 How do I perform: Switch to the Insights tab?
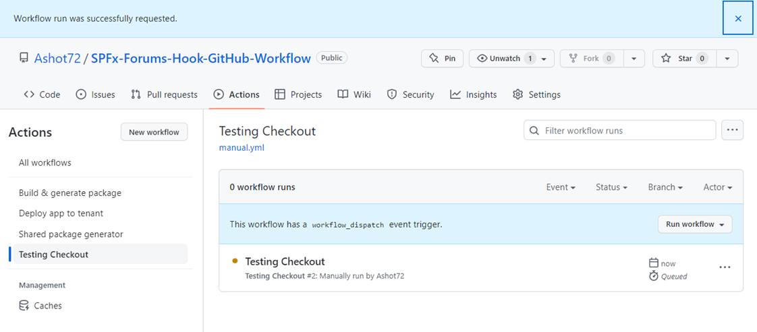tap(474, 95)
